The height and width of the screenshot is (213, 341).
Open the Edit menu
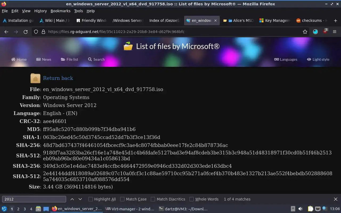pos(15,11)
